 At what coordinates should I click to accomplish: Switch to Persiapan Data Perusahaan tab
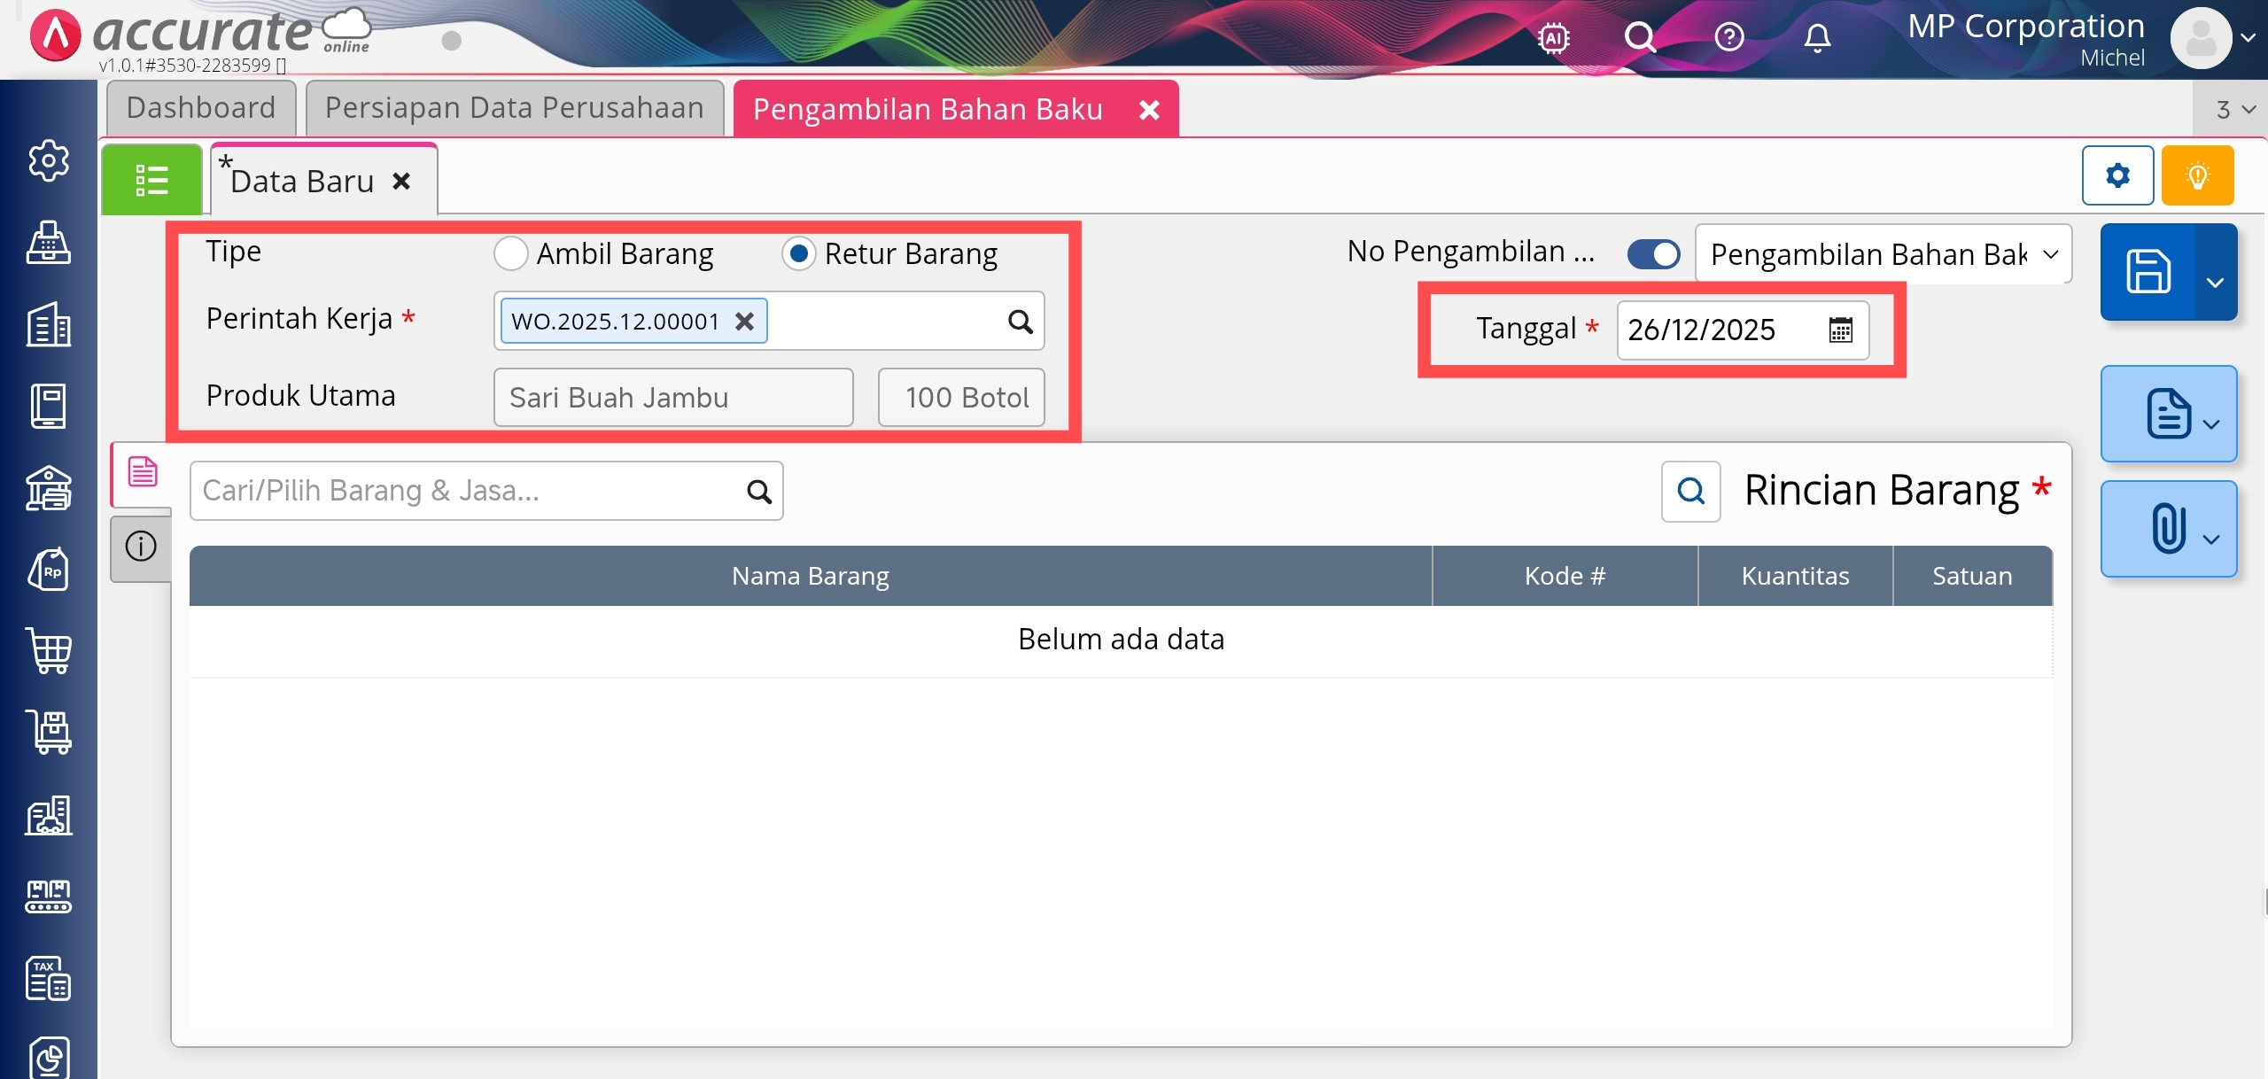tap(514, 108)
